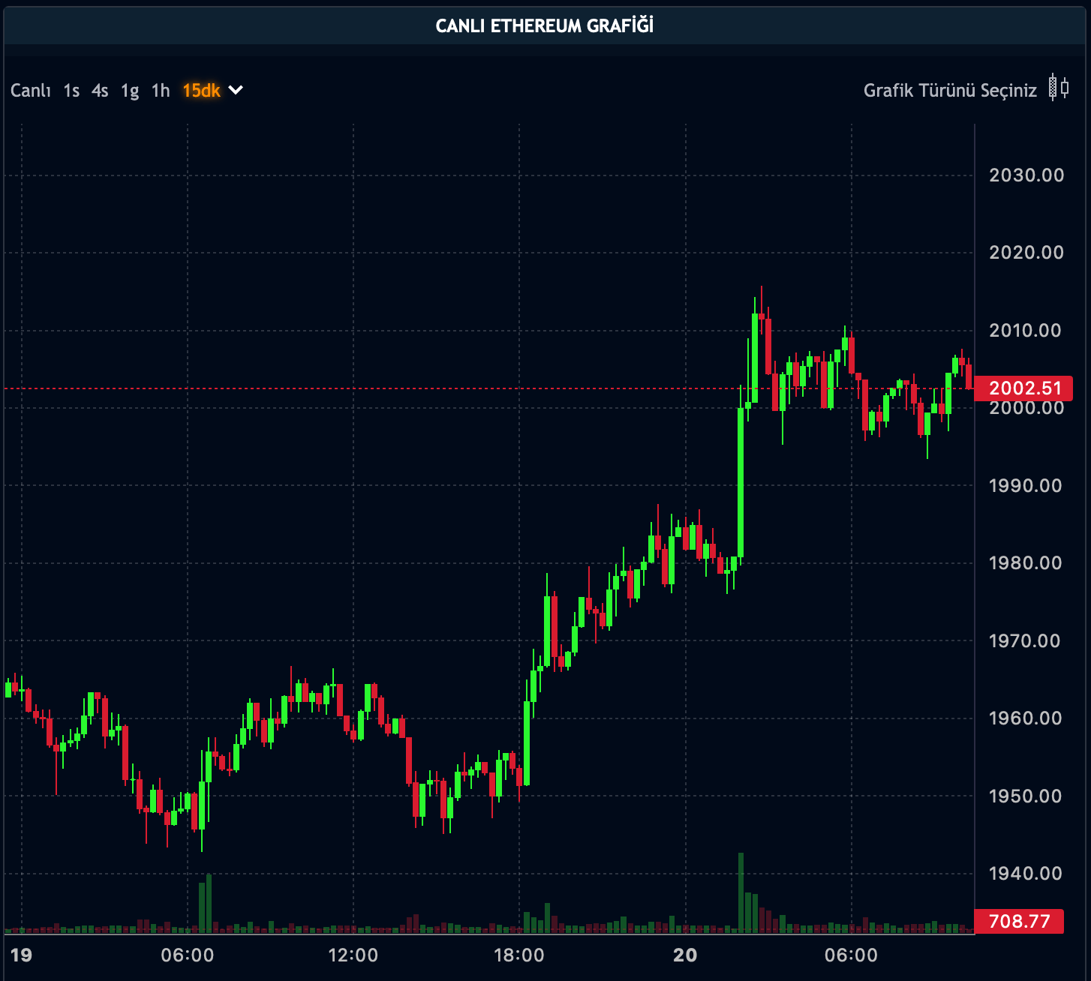Image resolution: width=1091 pixels, height=981 pixels.
Task: Choose the 1h timeframe
Action: (161, 91)
